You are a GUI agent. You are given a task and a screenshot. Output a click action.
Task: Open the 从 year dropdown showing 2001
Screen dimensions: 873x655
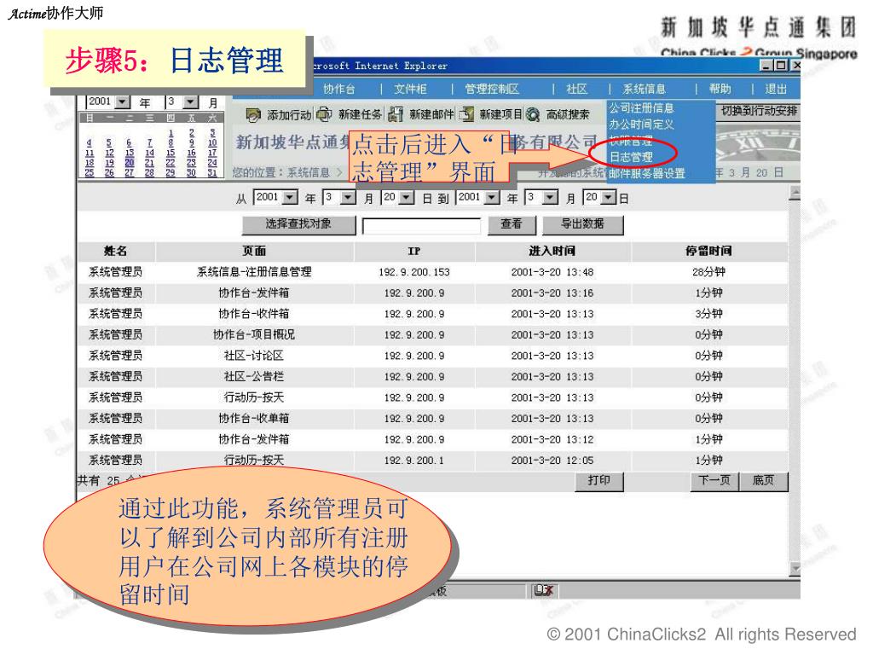(x=290, y=198)
